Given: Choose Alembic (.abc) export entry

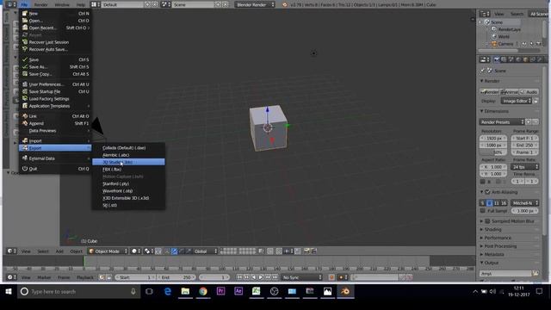Looking at the screenshot, I should (x=128, y=155).
